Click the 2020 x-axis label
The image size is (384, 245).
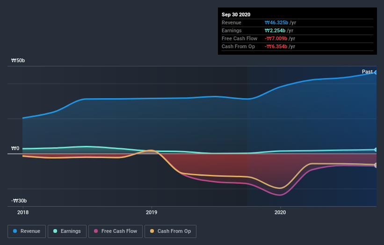pos(280,212)
